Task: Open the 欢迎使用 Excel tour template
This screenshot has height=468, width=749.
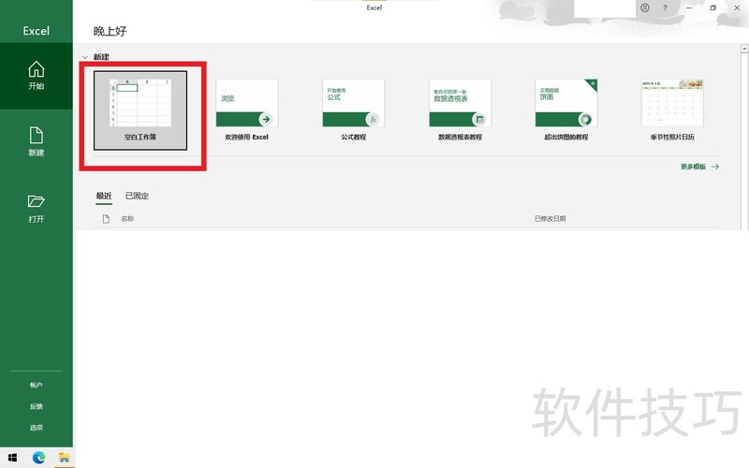Action: (247, 110)
